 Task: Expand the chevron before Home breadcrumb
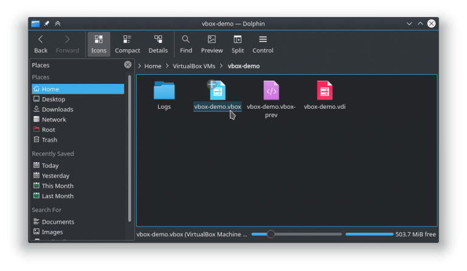coord(140,66)
